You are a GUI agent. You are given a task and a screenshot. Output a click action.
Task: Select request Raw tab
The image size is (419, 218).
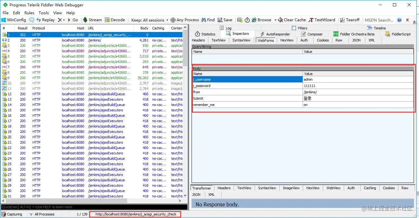click(x=339, y=40)
